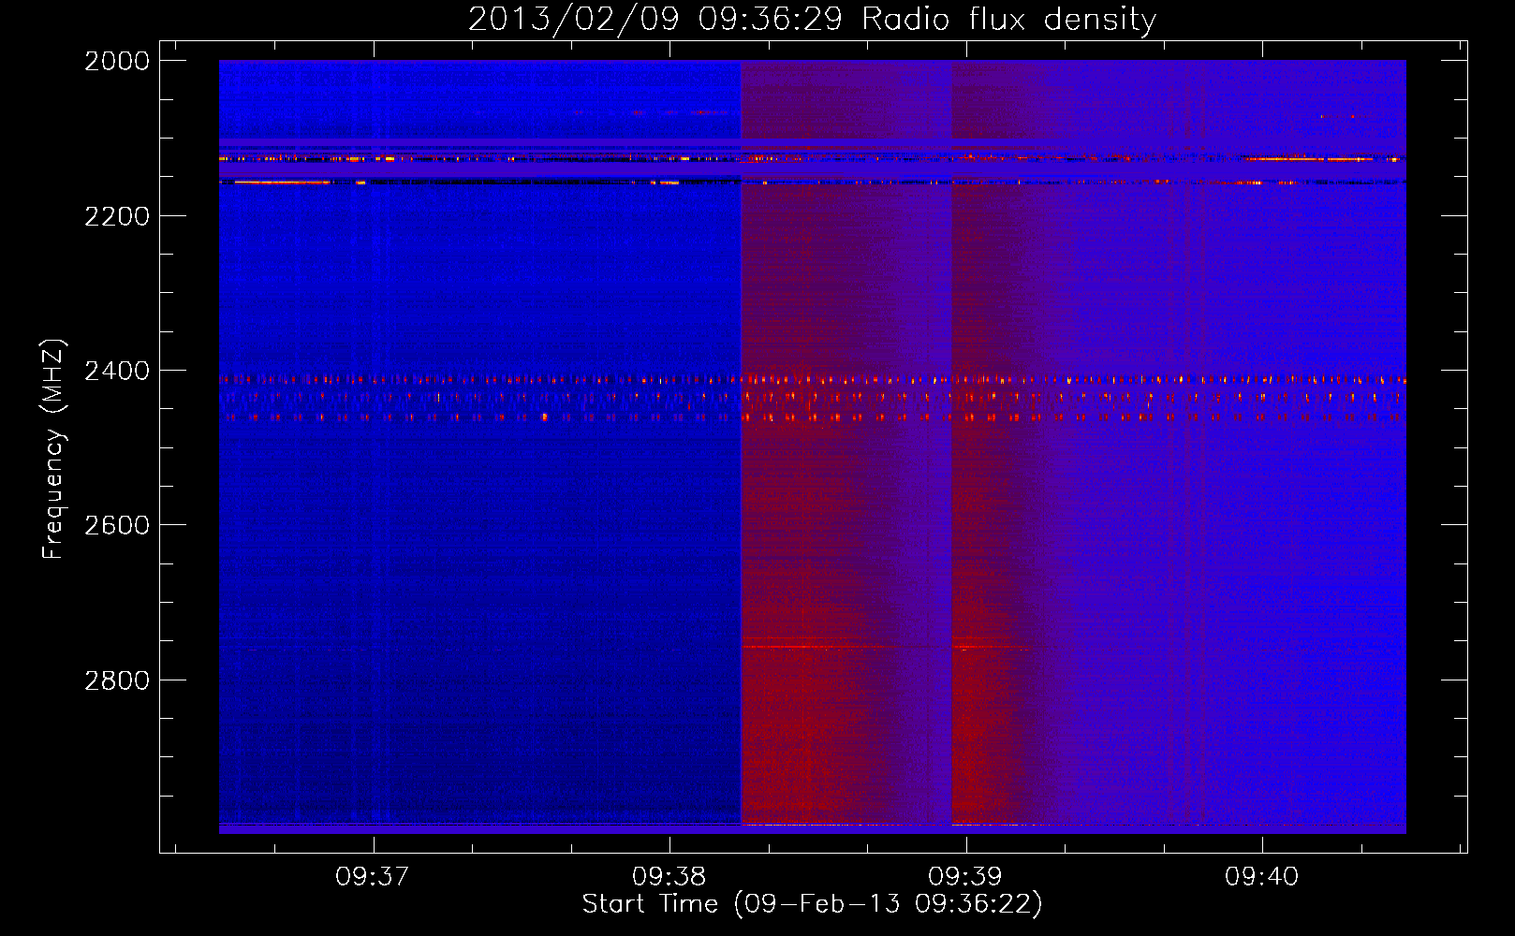Click the 09:39 time axis label
1515x936 pixels.
pyautogui.click(x=964, y=876)
